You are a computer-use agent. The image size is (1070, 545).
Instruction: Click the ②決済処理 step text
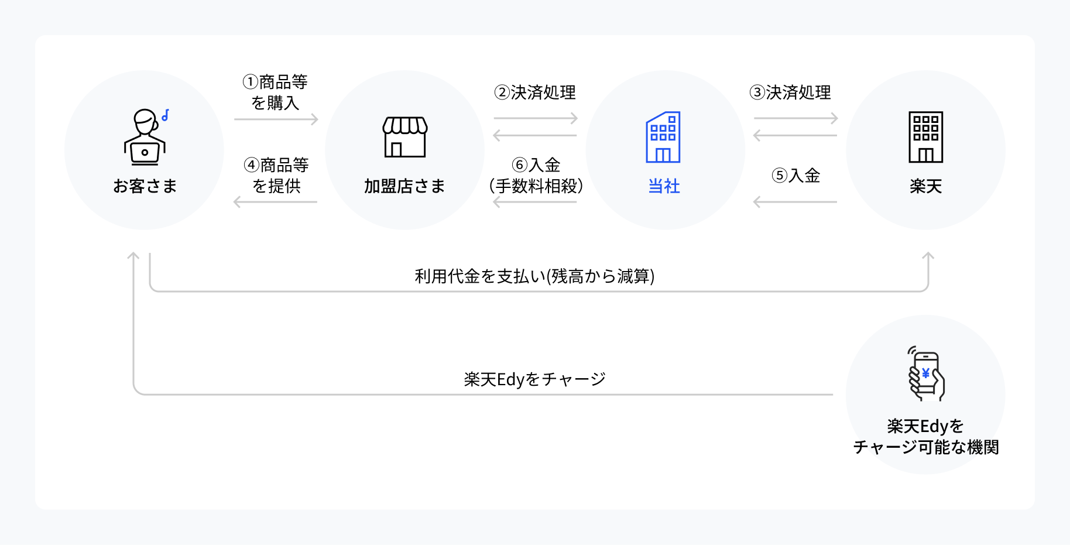tap(535, 92)
